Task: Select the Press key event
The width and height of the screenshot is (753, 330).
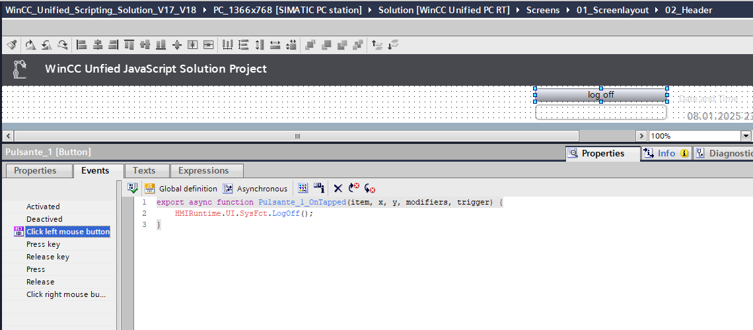Action: tap(43, 244)
